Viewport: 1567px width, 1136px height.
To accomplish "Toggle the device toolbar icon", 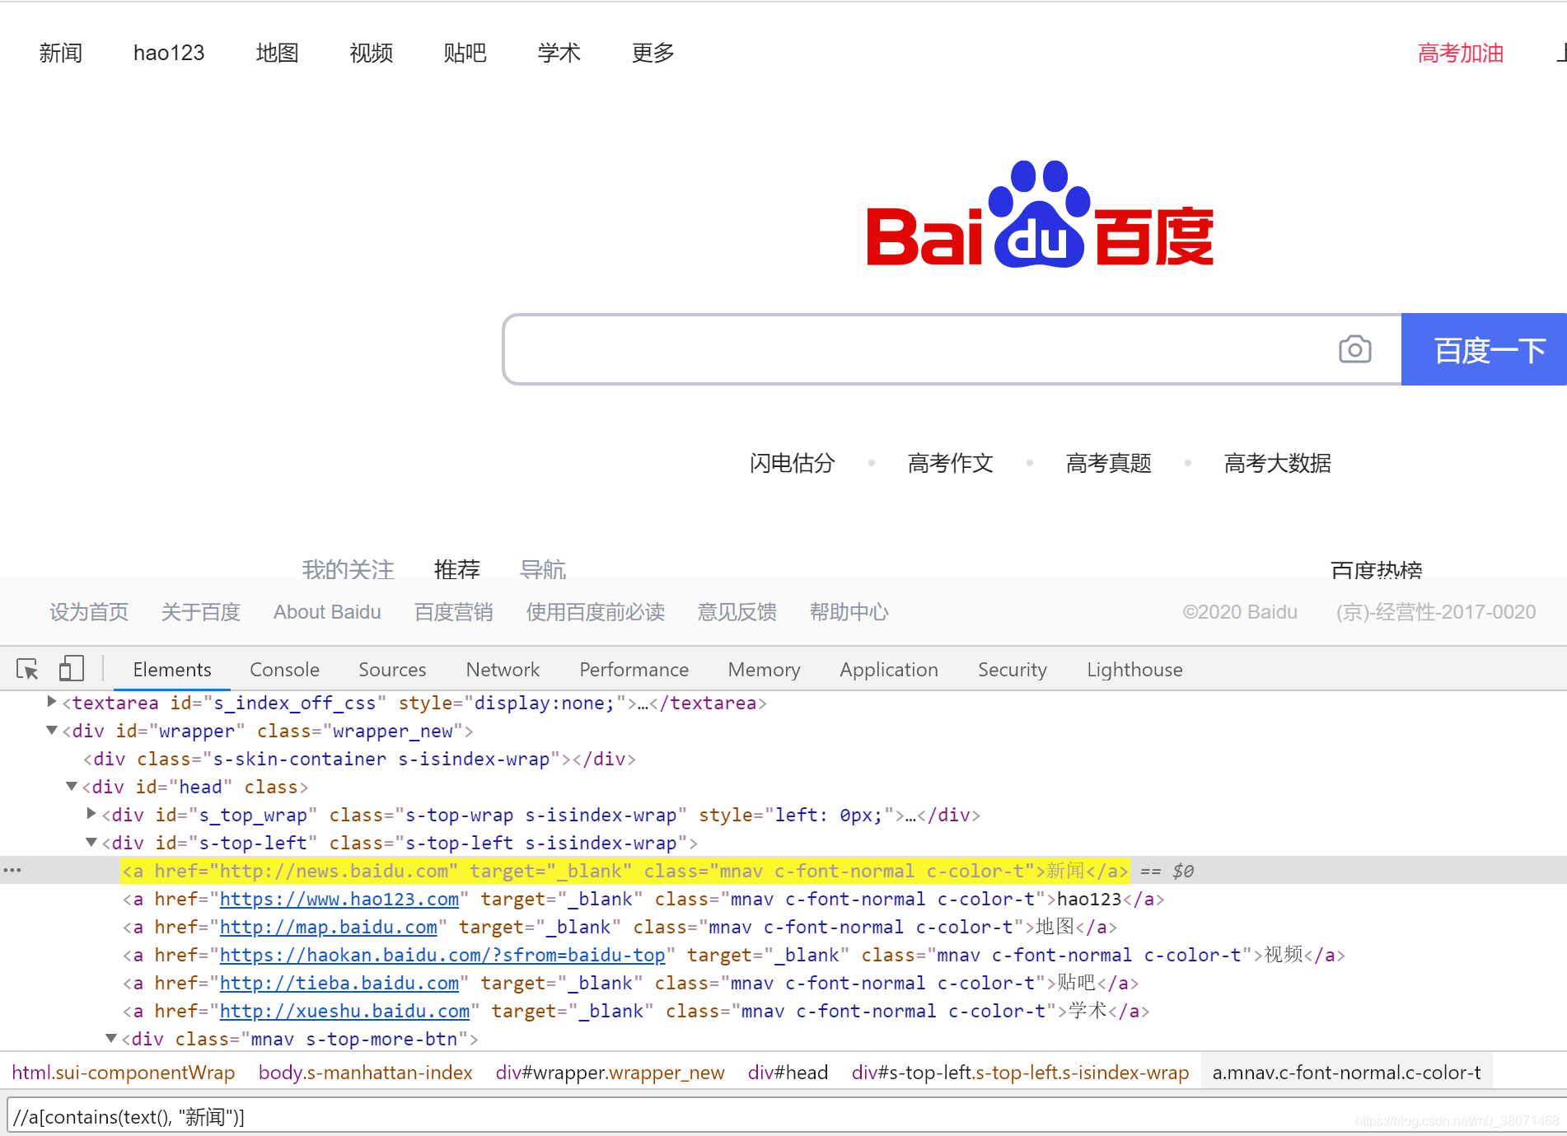I will pyautogui.click(x=72, y=668).
